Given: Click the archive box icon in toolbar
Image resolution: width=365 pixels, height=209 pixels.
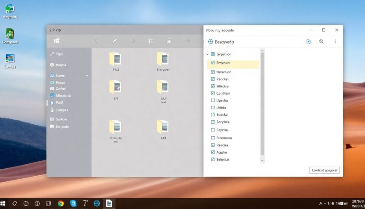Looking at the screenshot, I should coord(169,41).
